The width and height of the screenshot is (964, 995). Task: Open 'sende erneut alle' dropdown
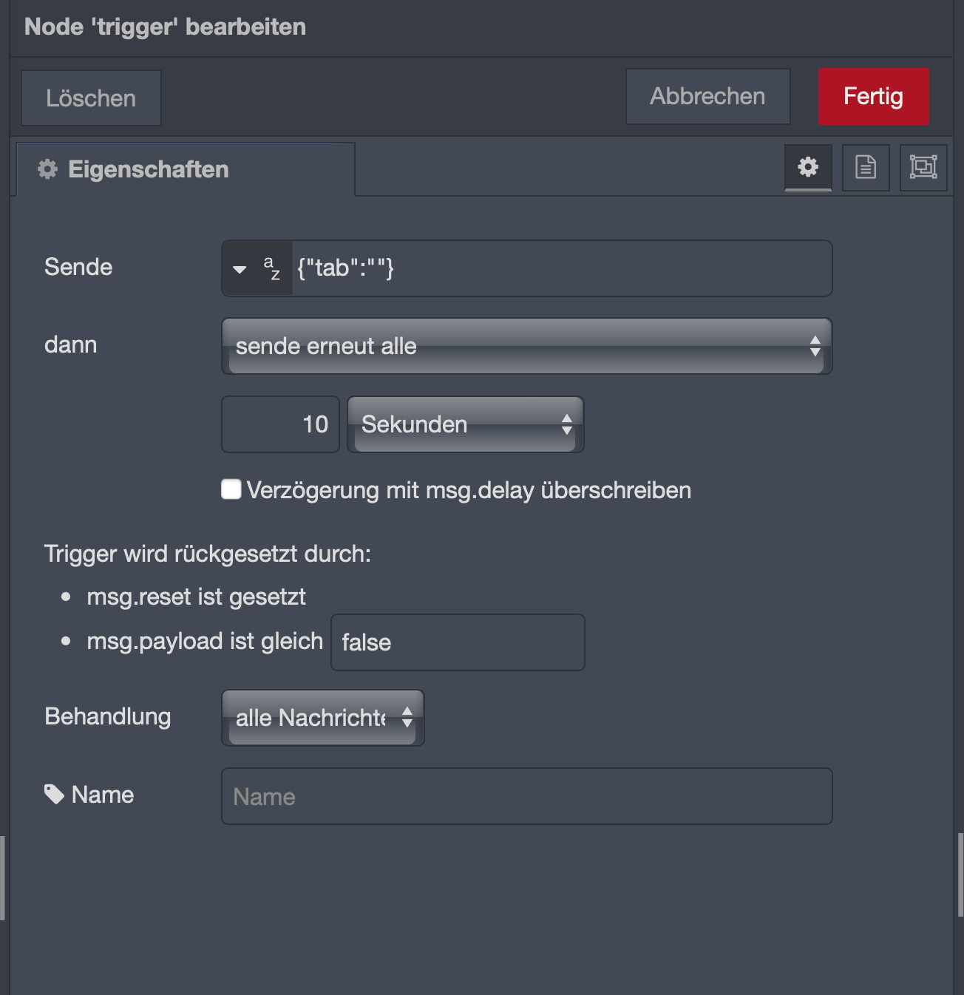527,346
